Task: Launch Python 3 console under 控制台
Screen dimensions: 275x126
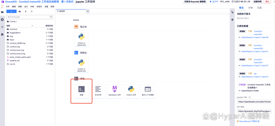Action: [x=81, y=65]
